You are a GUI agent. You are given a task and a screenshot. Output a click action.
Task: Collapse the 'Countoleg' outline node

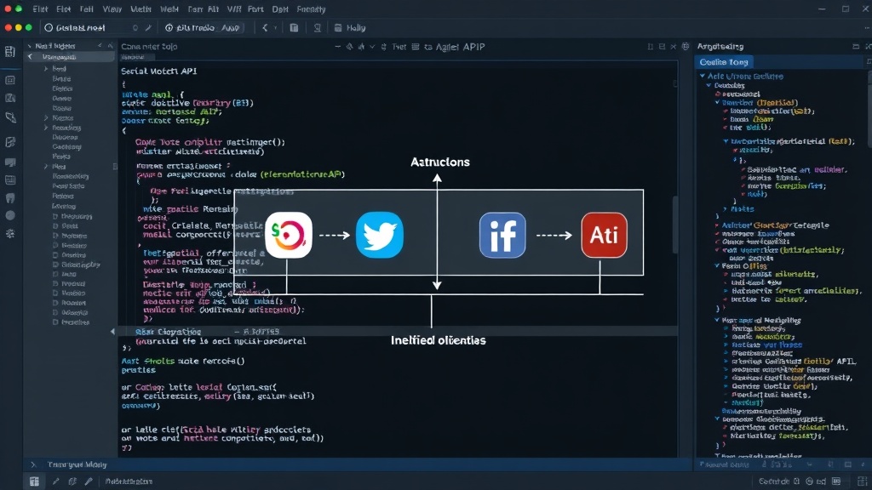tap(709, 86)
